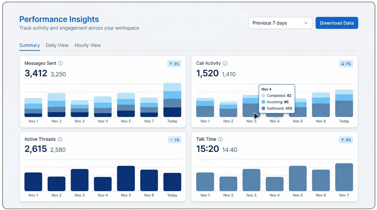
Task: Click the 1% change badge on Active Threads
Action: click(x=175, y=140)
